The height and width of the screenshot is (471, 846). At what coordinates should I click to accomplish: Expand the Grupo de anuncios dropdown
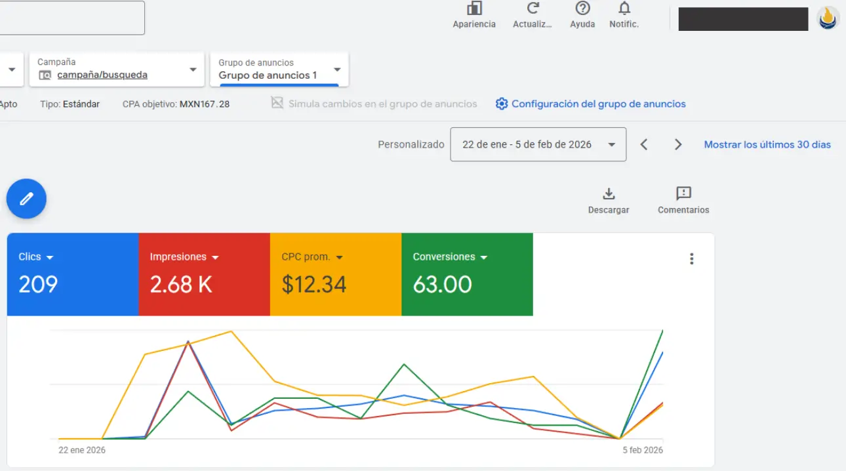coord(337,70)
